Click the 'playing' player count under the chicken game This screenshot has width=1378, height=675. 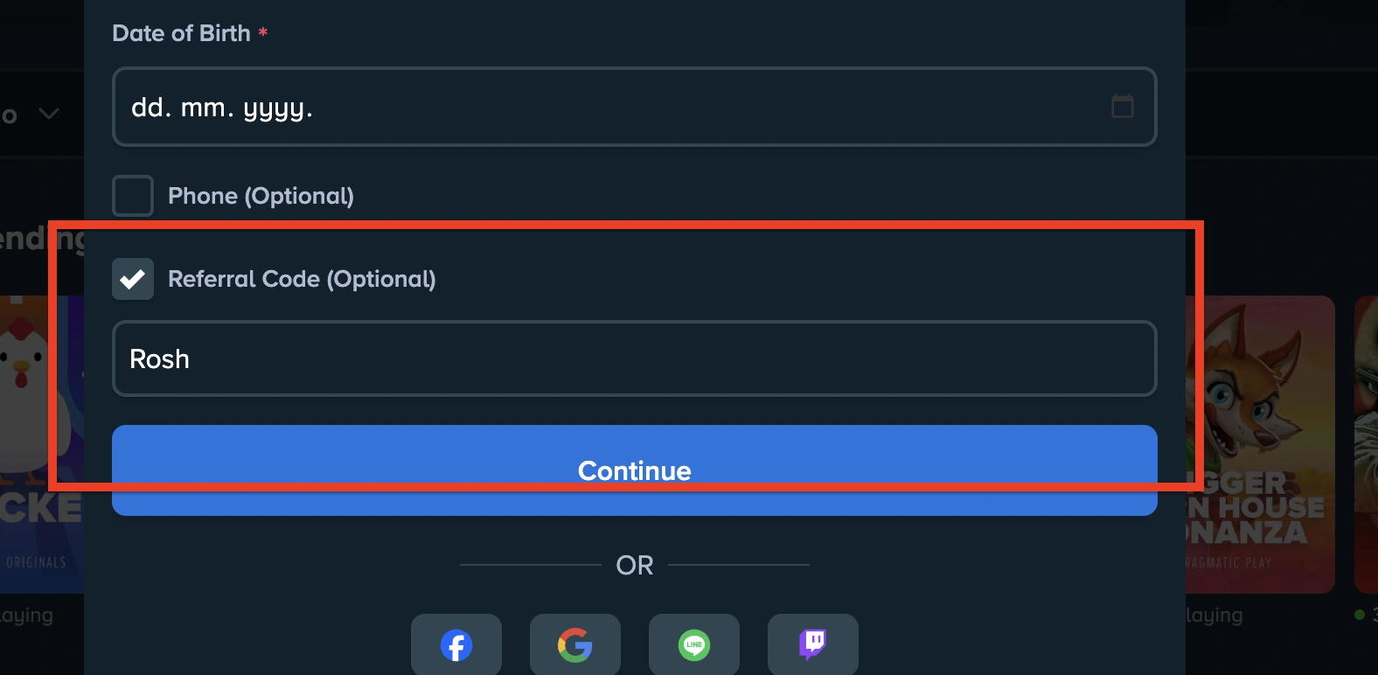26,615
